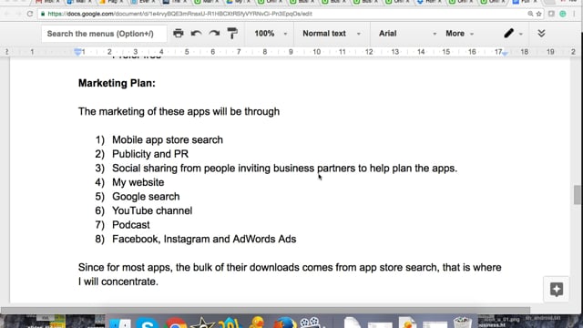Reload the page in the browser
This screenshot has height=328, width=583.
[x=30, y=14]
